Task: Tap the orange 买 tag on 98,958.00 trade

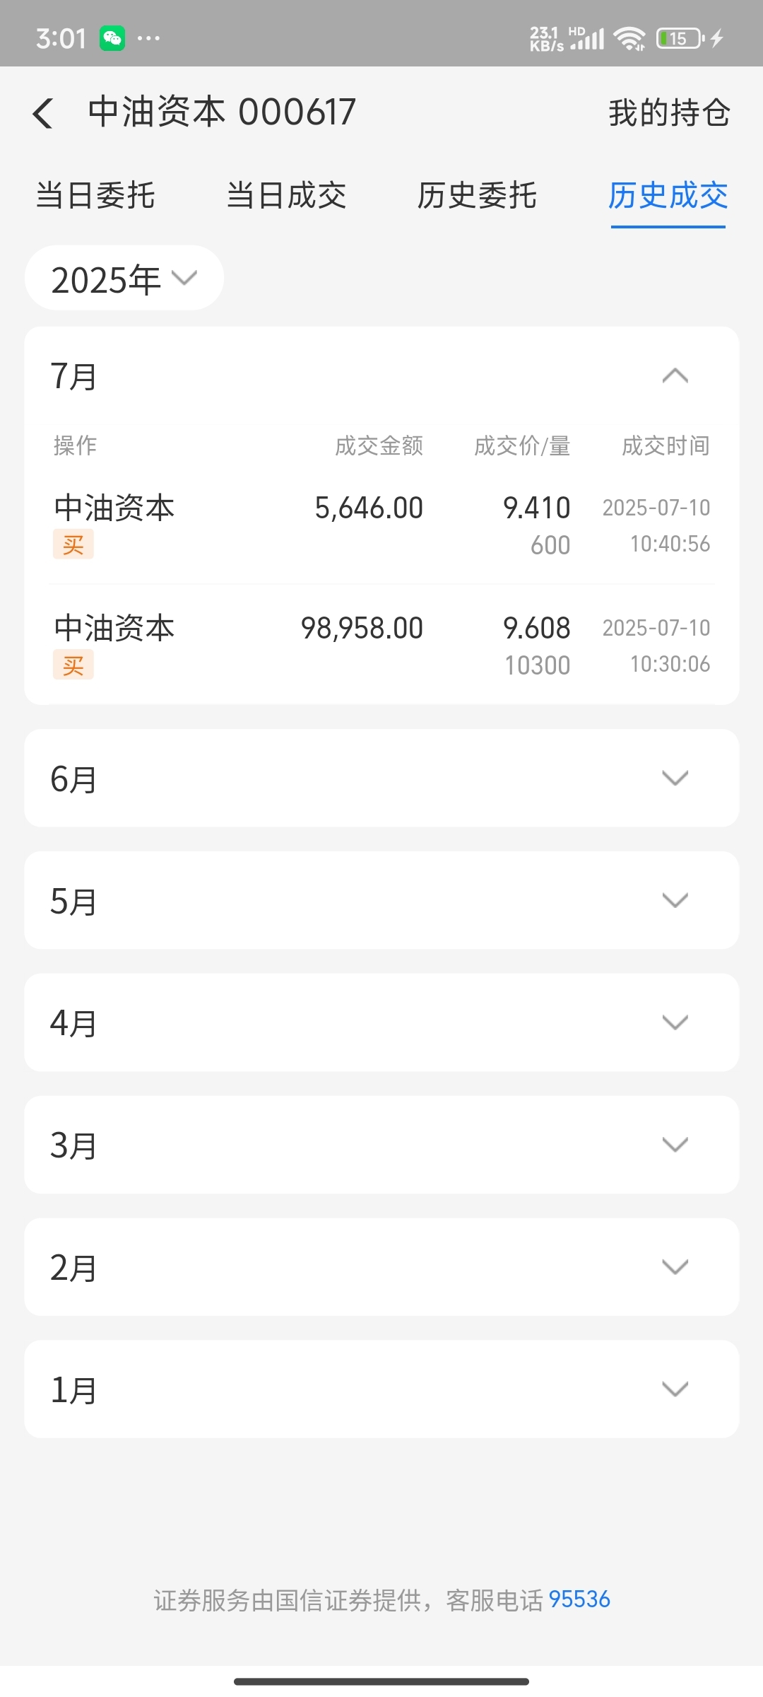Action: coord(73,665)
